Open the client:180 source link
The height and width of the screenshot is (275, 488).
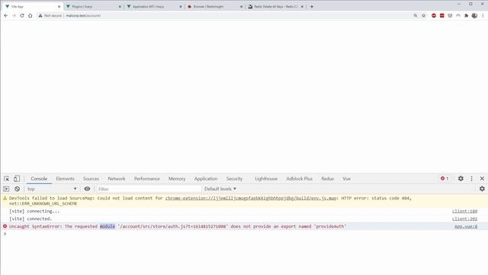tap(464, 212)
